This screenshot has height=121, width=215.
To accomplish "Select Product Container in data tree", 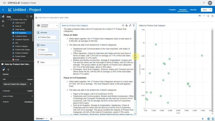I will [x=21, y=53].
